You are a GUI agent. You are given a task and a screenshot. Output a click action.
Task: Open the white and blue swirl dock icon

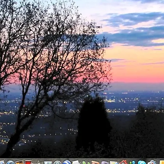coord(152,162)
